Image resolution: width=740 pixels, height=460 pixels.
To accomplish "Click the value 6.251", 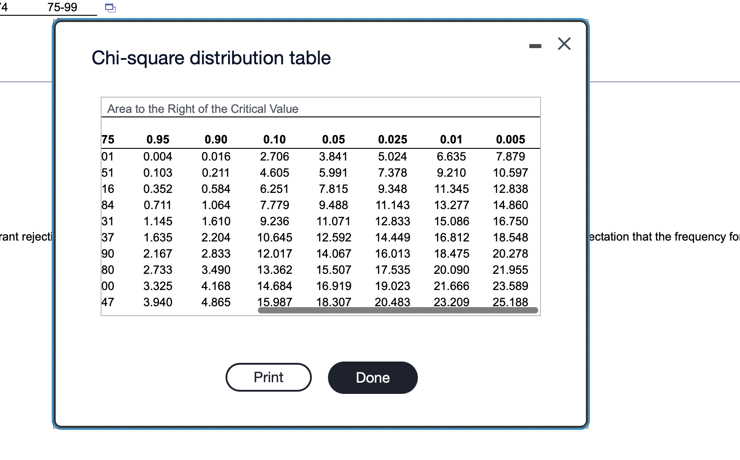I will pyautogui.click(x=275, y=189).
